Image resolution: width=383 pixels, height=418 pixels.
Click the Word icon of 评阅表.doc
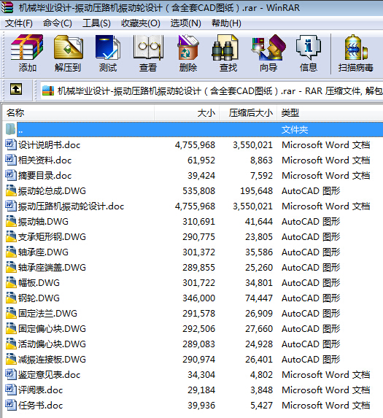[x=11, y=390]
